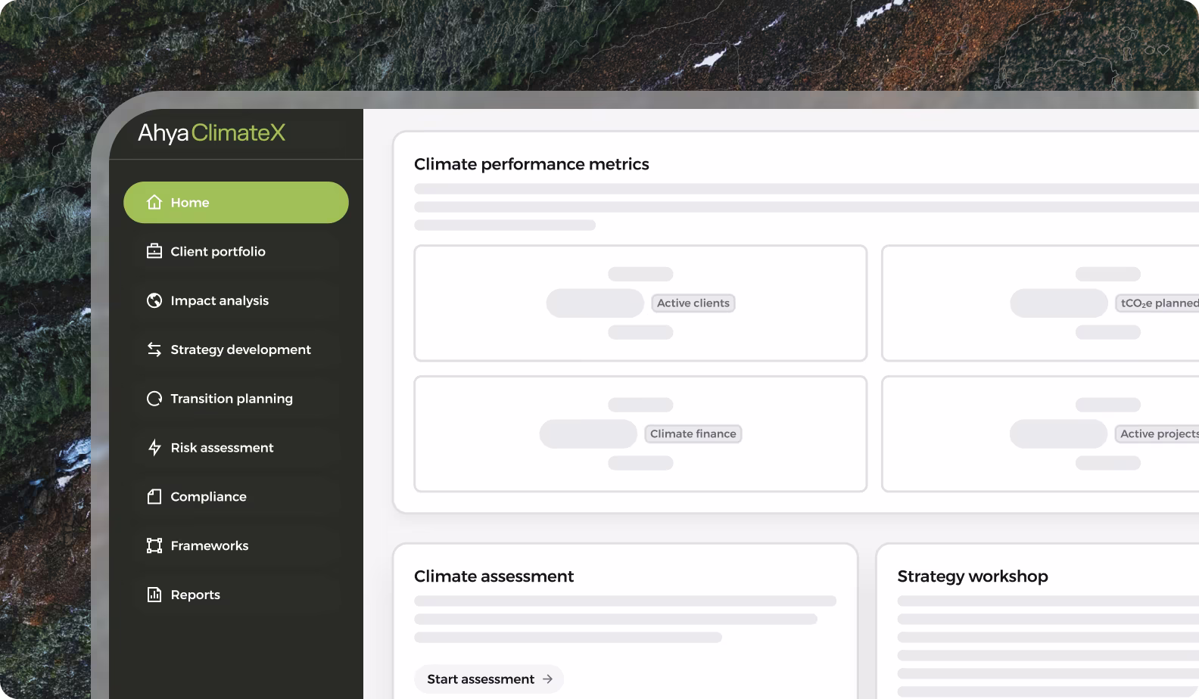Select the Active clients label
This screenshot has height=699, width=1199.
pyautogui.click(x=693, y=303)
